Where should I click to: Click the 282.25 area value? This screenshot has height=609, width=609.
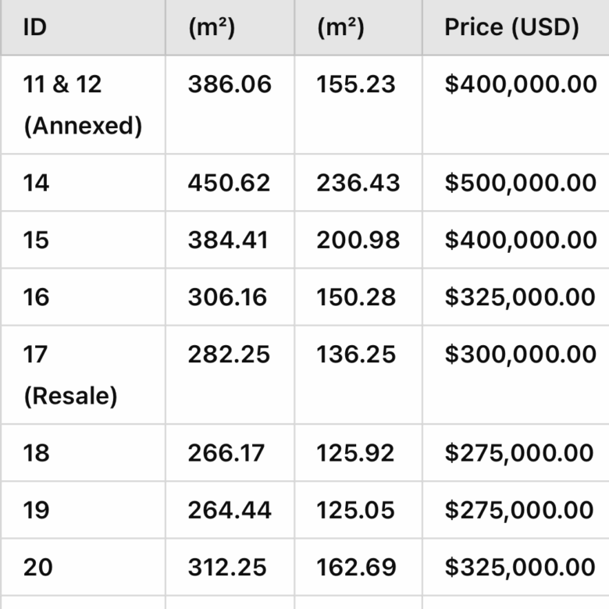pyautogui.click(x=229, y=354)
